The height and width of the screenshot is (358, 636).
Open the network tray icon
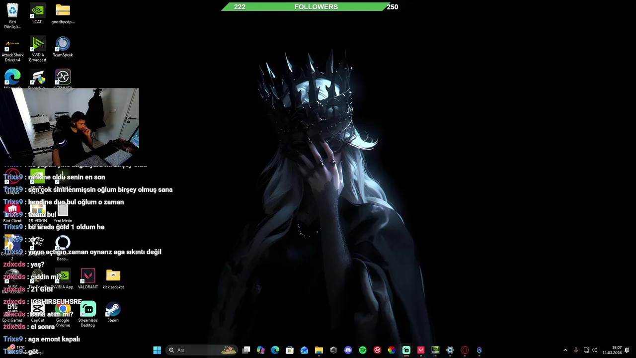[586, 350]
